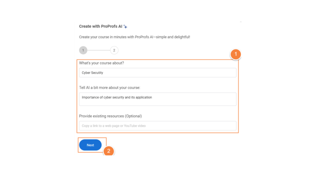Screen dimensions: 316x177
Task: Click the 'Provide existing resources (Optional)' label
Action: click(110, 116)
